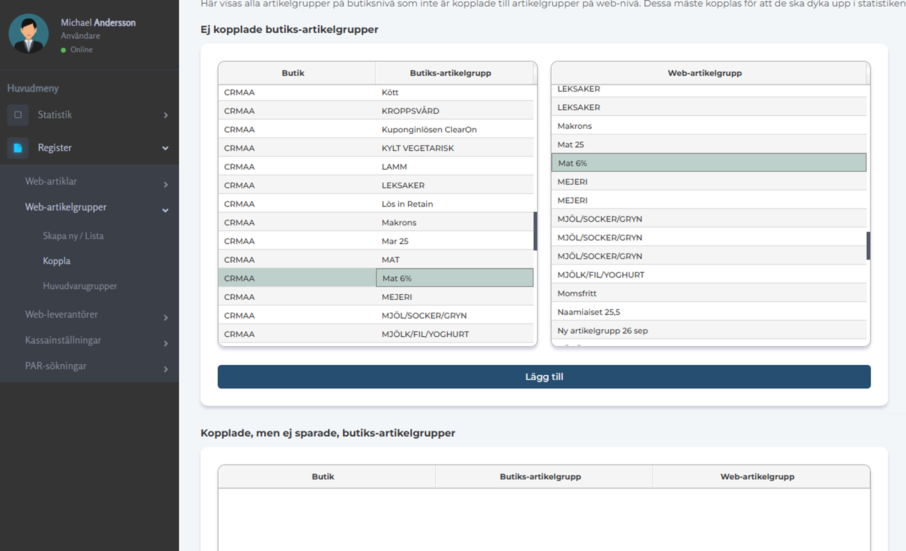Collapse the Register menu chevron
906x551 pixels.
(165, 148)
